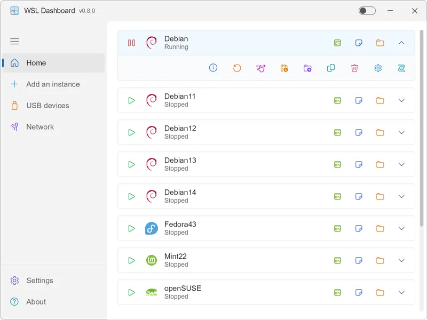Open the folder icon for openSUSE
This screenshot has width=427, height=320.
pos(380,292)
